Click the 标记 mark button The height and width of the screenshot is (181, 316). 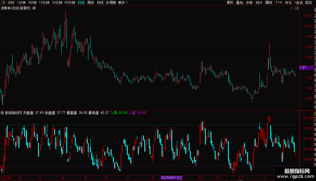click(288, 3)
